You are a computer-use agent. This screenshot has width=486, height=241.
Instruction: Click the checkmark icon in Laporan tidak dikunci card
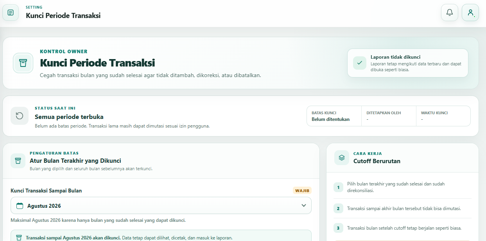tap(360, 63)
